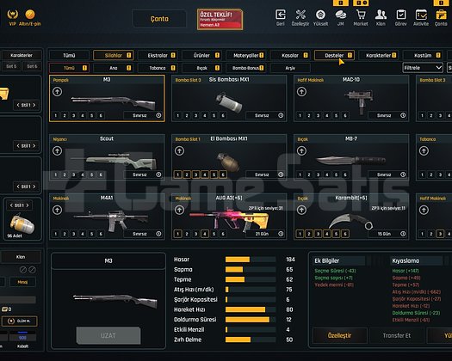Click the Geri back icon
This screenshot has width=452, height=361.
pyautogui.click(x=281, y=15)
